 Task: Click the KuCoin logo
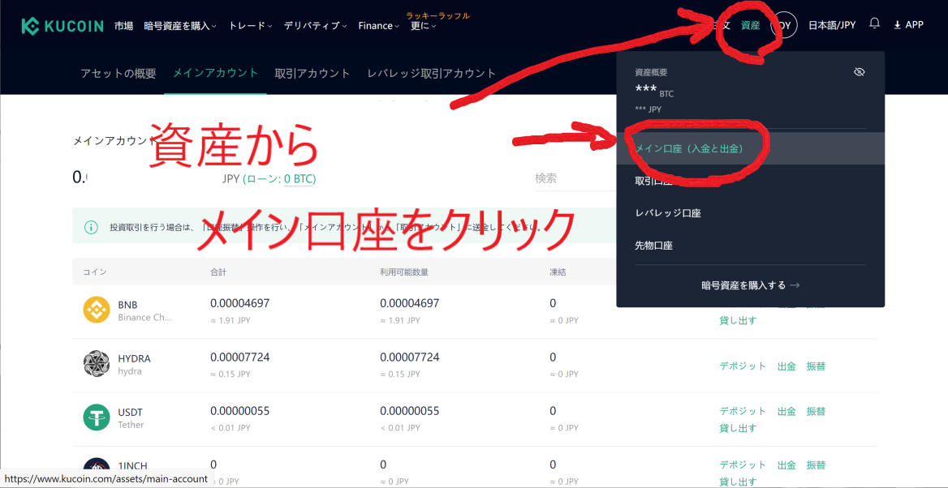[63, 25]
